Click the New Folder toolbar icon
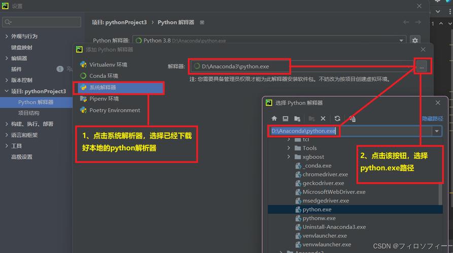The image size is (453, 253). coord(311,118)
